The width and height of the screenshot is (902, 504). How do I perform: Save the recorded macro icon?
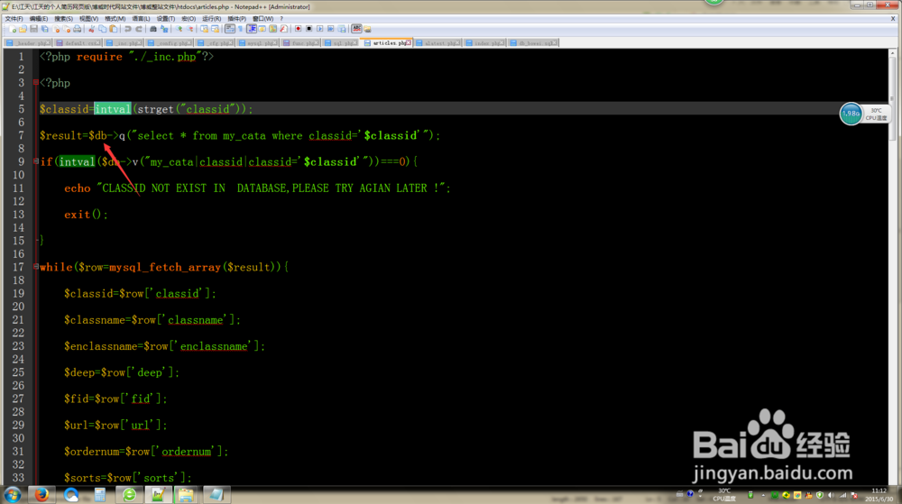(x=342, y=29)
